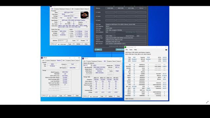Open the Tools dropdown arrow in the CPU-Z Memory window
This screenshot has width=210, height=118.
64,96
